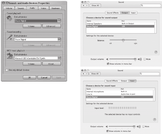The image size is (162, 134).
Task: Toggle Mute checkbox in Input Sound window
Action: [143, 127]
